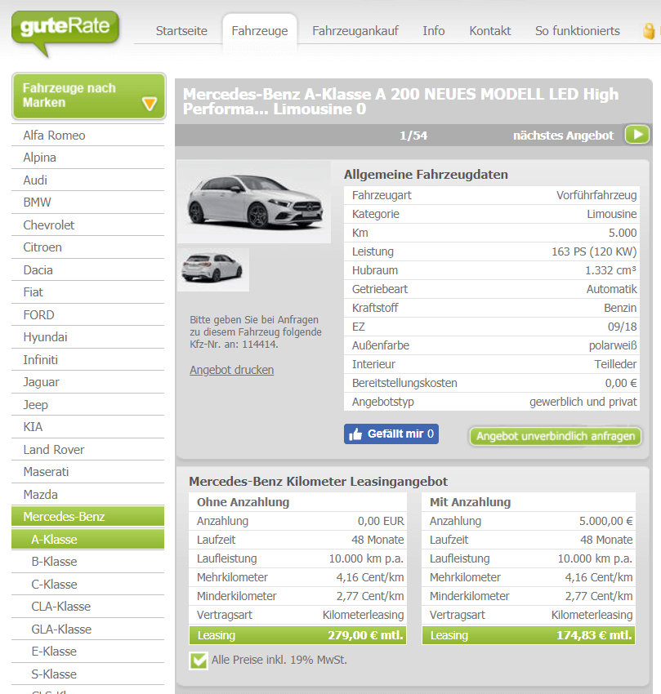Click the polarweiß exterior color value
Viewport: 661px width, 694px height.
(x=613, y=345)
